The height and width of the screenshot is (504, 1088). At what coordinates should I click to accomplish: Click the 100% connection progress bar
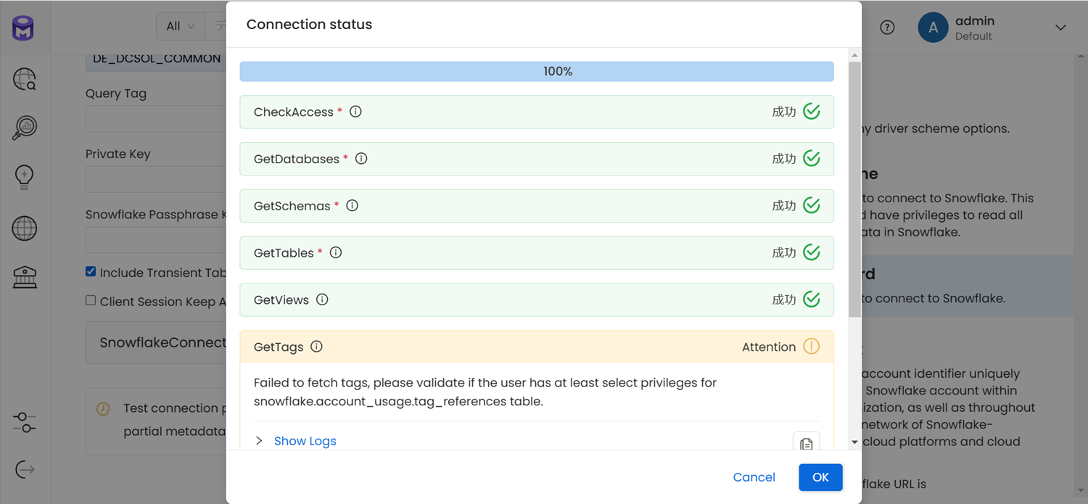537,71
